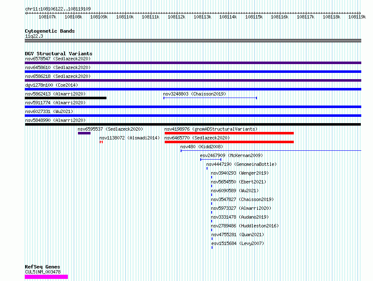
Task: Click chr11:108106122..108119109 coordinates text
Action: (x=58, y=9)
